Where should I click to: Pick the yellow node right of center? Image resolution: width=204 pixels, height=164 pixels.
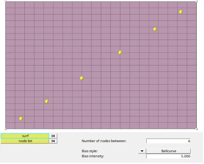(x=121, y=52)
